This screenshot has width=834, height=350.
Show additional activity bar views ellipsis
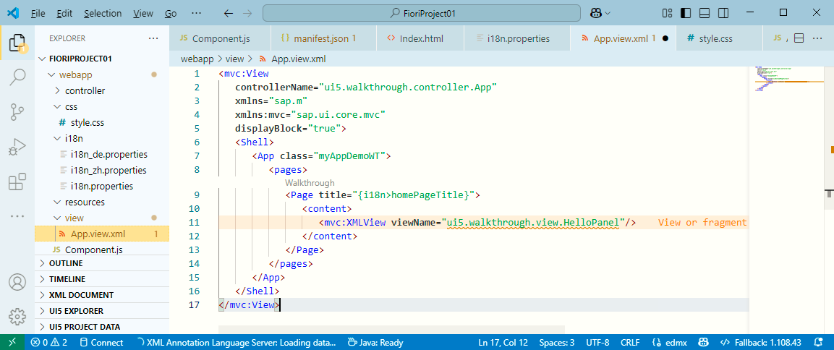17,216
